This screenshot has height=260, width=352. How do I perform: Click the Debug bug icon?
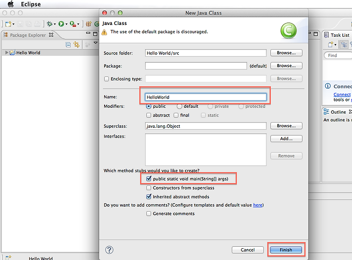(49, 24)
